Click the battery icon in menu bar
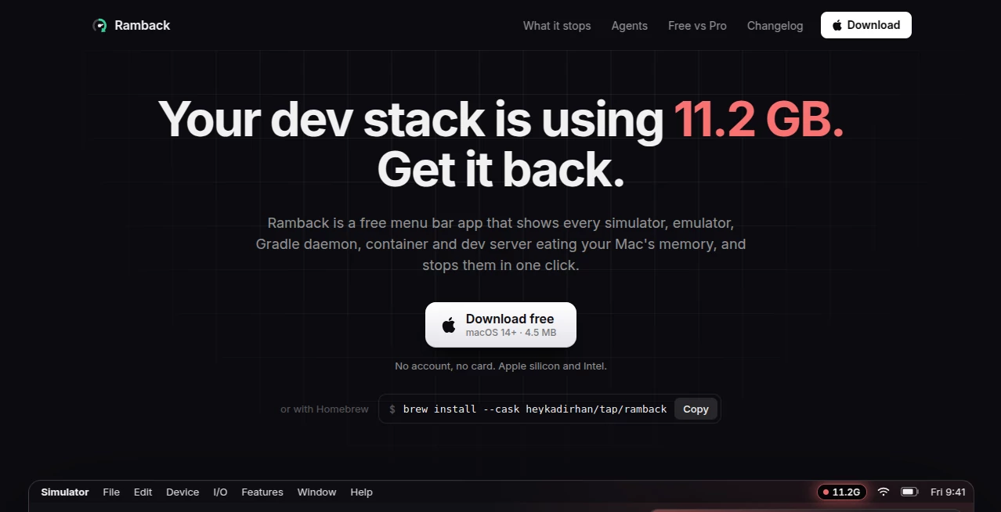 909,492
